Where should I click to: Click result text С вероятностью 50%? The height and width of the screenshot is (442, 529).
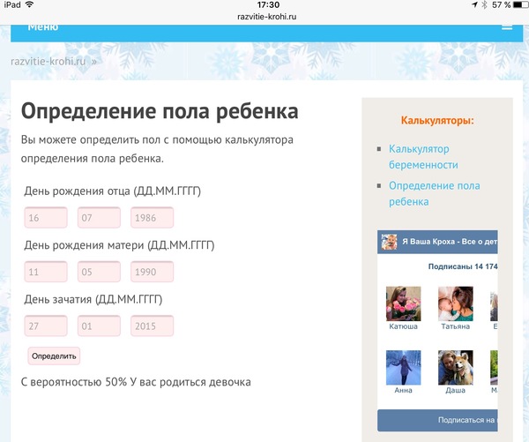(x=74, y=382)
